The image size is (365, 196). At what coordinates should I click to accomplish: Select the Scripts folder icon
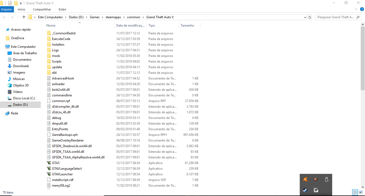click(x=49, y=61)
